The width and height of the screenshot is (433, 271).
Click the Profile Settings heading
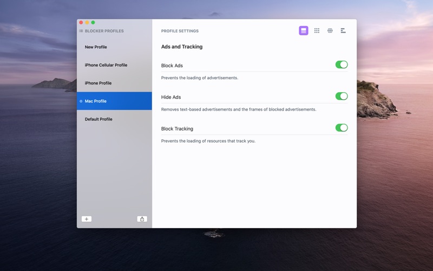180,31
